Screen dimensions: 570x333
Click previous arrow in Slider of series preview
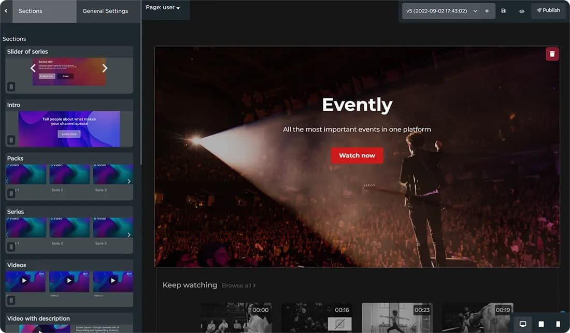33,68
